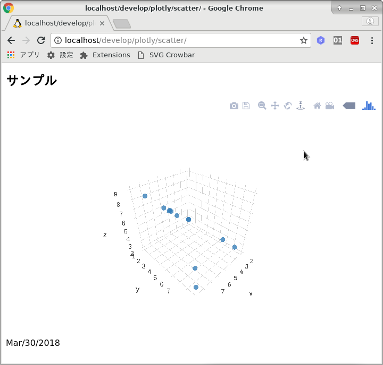Click the z axis title label
This screenshot has height=365, width=383.
pyautogui.click(x=105, y=235)
